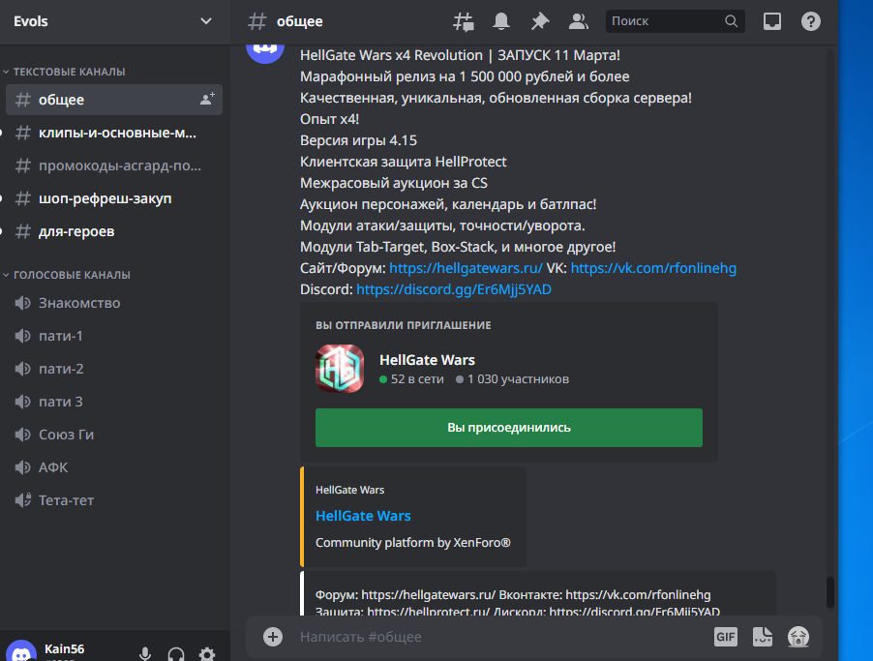Click the Community platform by XenForo® text
This screenshot has width=873, height=661.
[412, 542]
